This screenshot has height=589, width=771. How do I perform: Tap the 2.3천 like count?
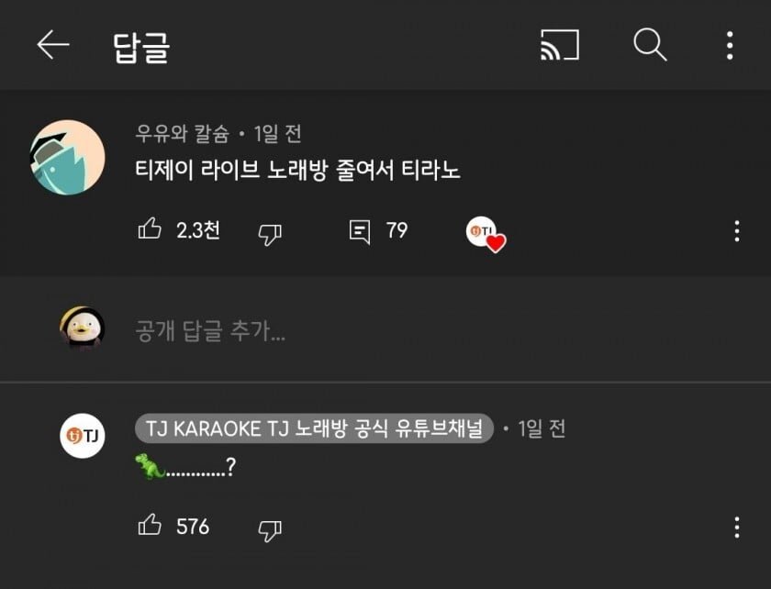pyautogui.click(x=197, y=230)
